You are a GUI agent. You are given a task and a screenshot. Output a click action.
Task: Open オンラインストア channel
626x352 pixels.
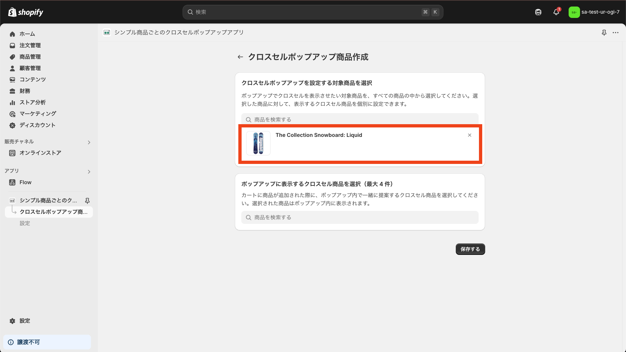pos(40,153)
